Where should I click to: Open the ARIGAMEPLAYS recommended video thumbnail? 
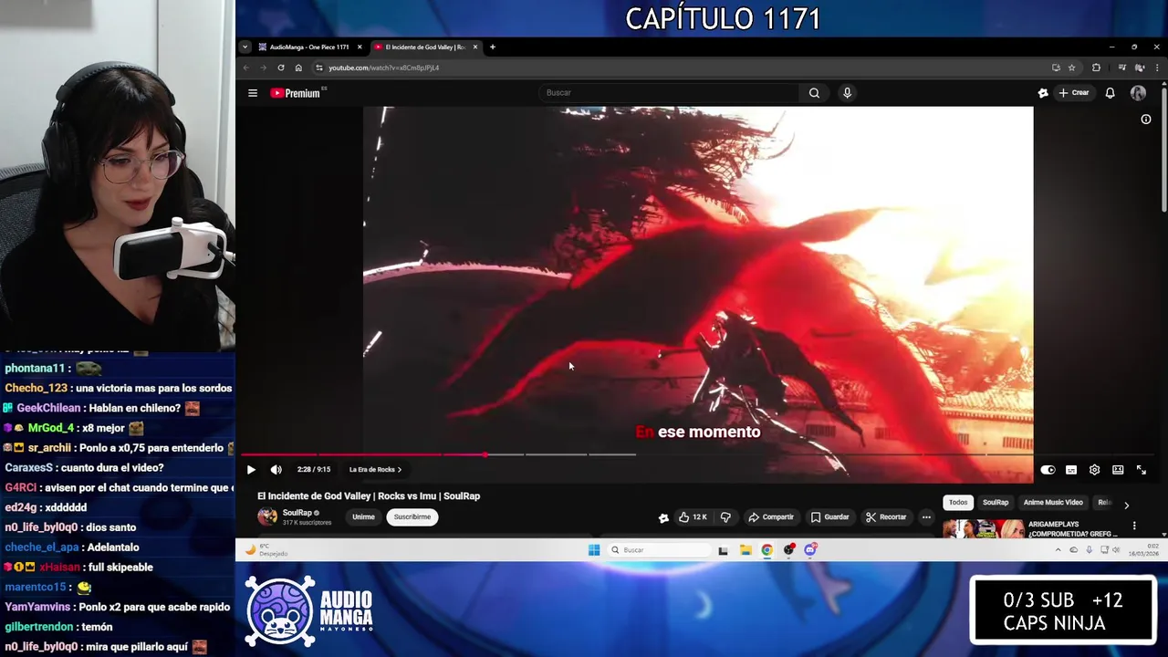click(983, 528)
